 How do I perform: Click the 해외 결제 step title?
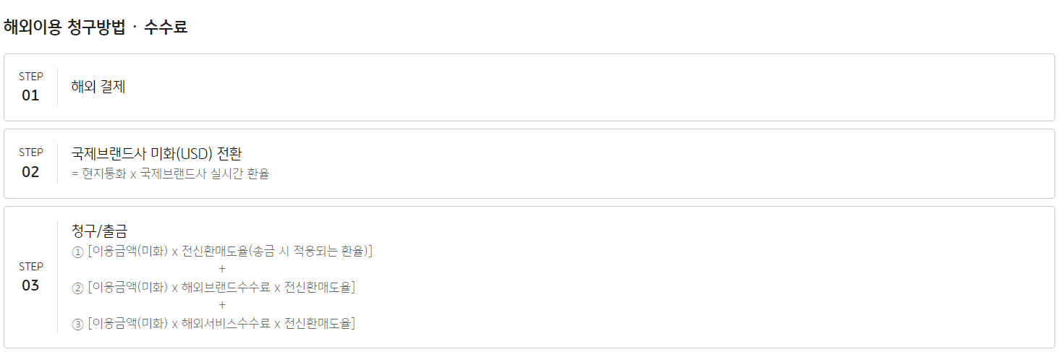point(98,87)
